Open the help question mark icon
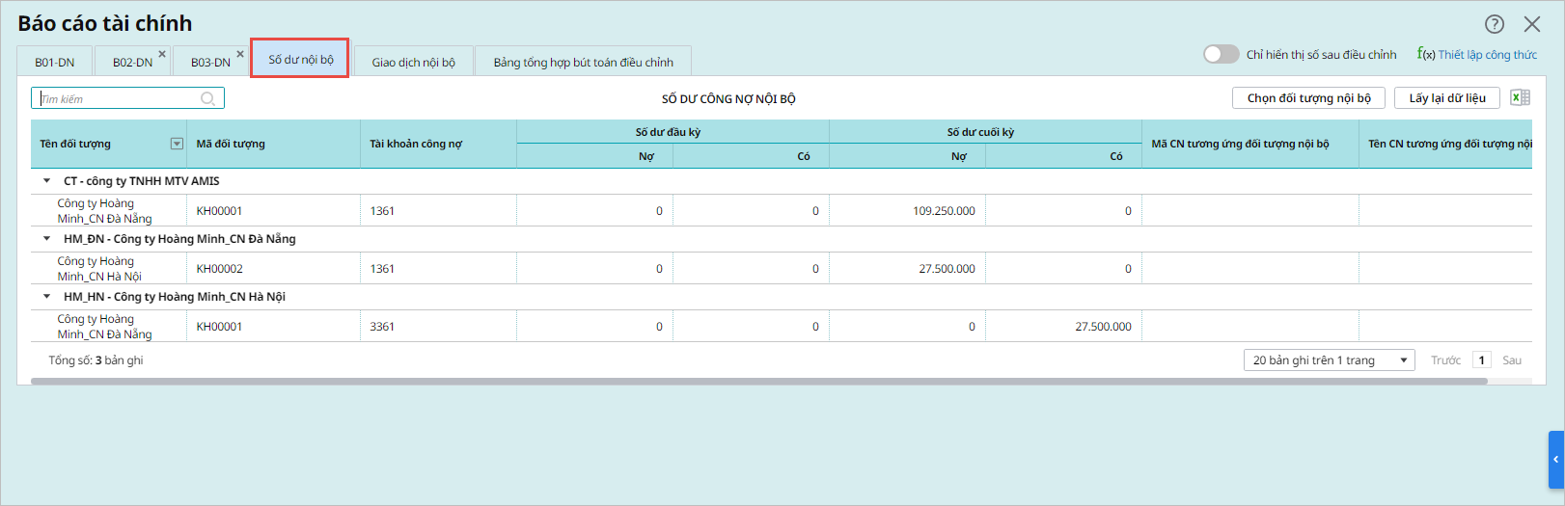Image resolution: width=1565 pixels, height=506 pixels. [1494, 24]
